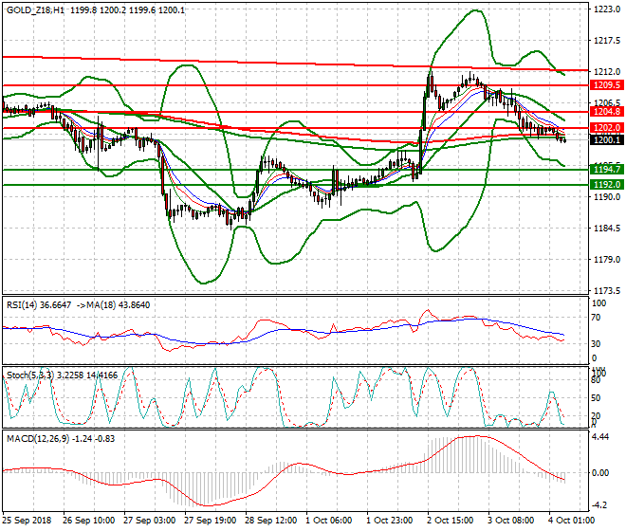Click the black 1200.1 current price tag
This screenshot has height=531, width=626.
605,139
